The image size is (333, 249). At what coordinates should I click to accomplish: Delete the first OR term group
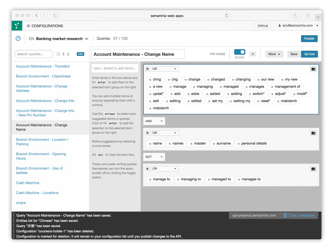[x=147, y=69]
